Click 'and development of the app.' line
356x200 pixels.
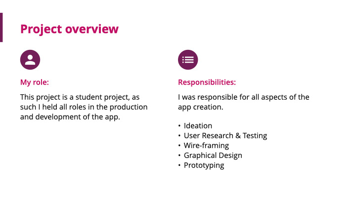[x=70, y=118]
